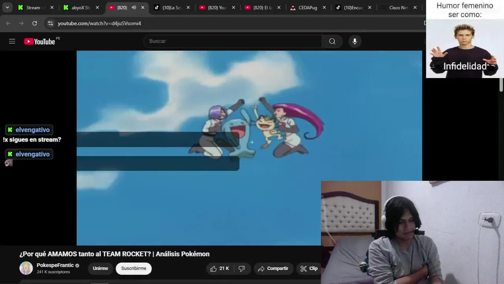504x284 pixels.
Task: Click the magnifier search button
Action: click(x=332, y=41)
